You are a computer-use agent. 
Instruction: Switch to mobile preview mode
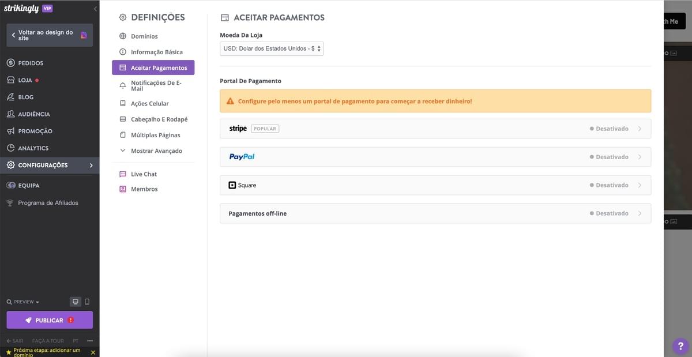pos(87,301)
